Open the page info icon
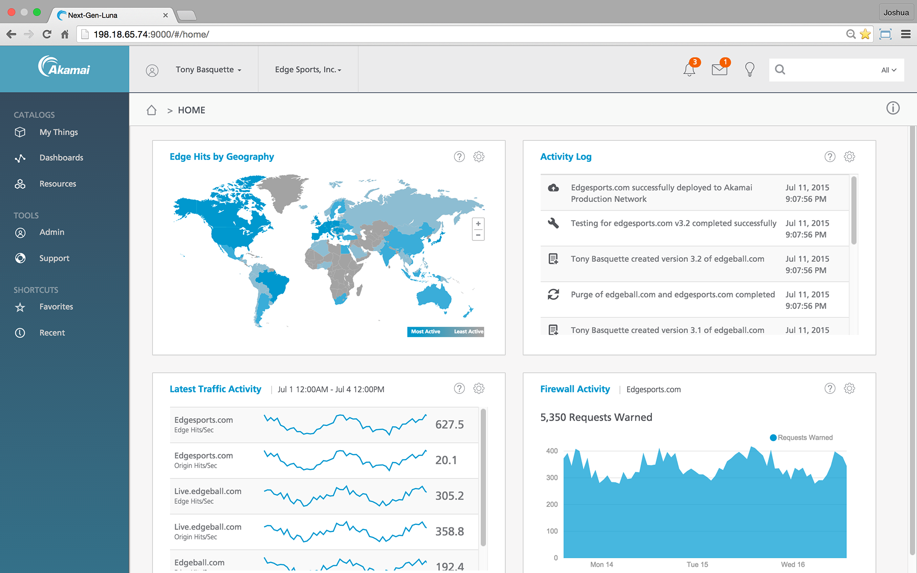This screenshot has width=917, height=573. [x=893, y=108]
